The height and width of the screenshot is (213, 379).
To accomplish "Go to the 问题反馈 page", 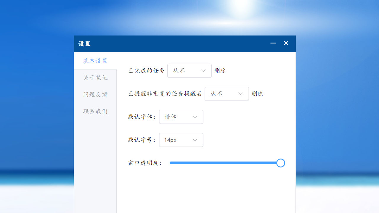I will [95, 94].
